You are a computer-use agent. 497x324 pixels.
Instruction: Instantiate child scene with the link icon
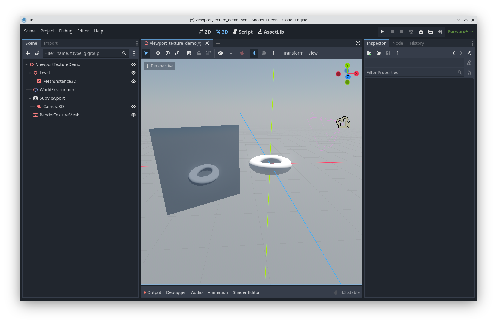(37, 53)
